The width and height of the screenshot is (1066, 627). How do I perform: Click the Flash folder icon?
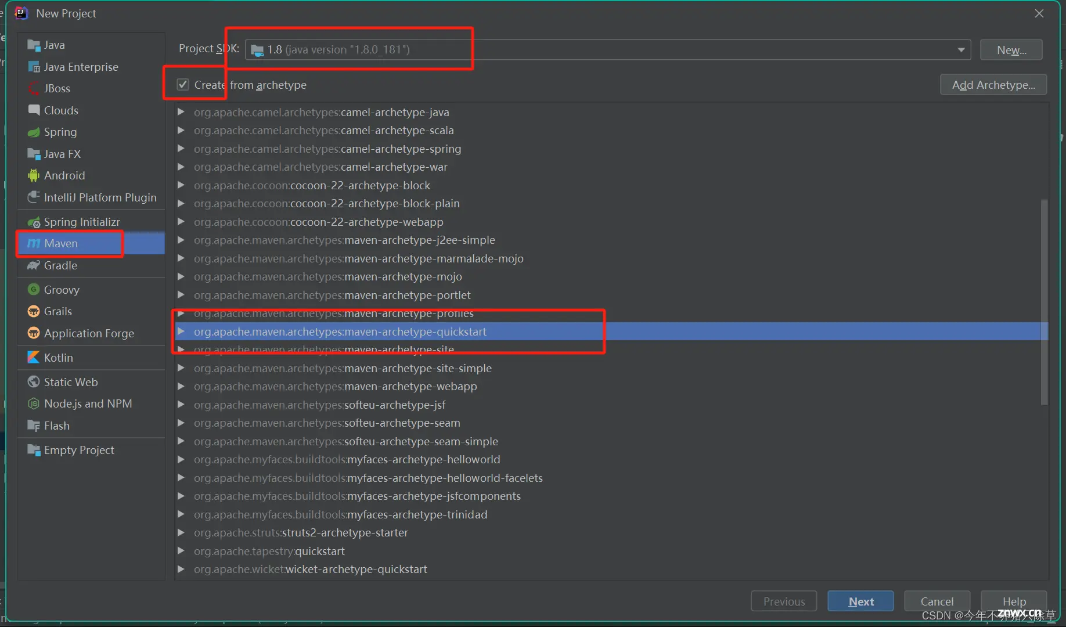pos(34,426)
